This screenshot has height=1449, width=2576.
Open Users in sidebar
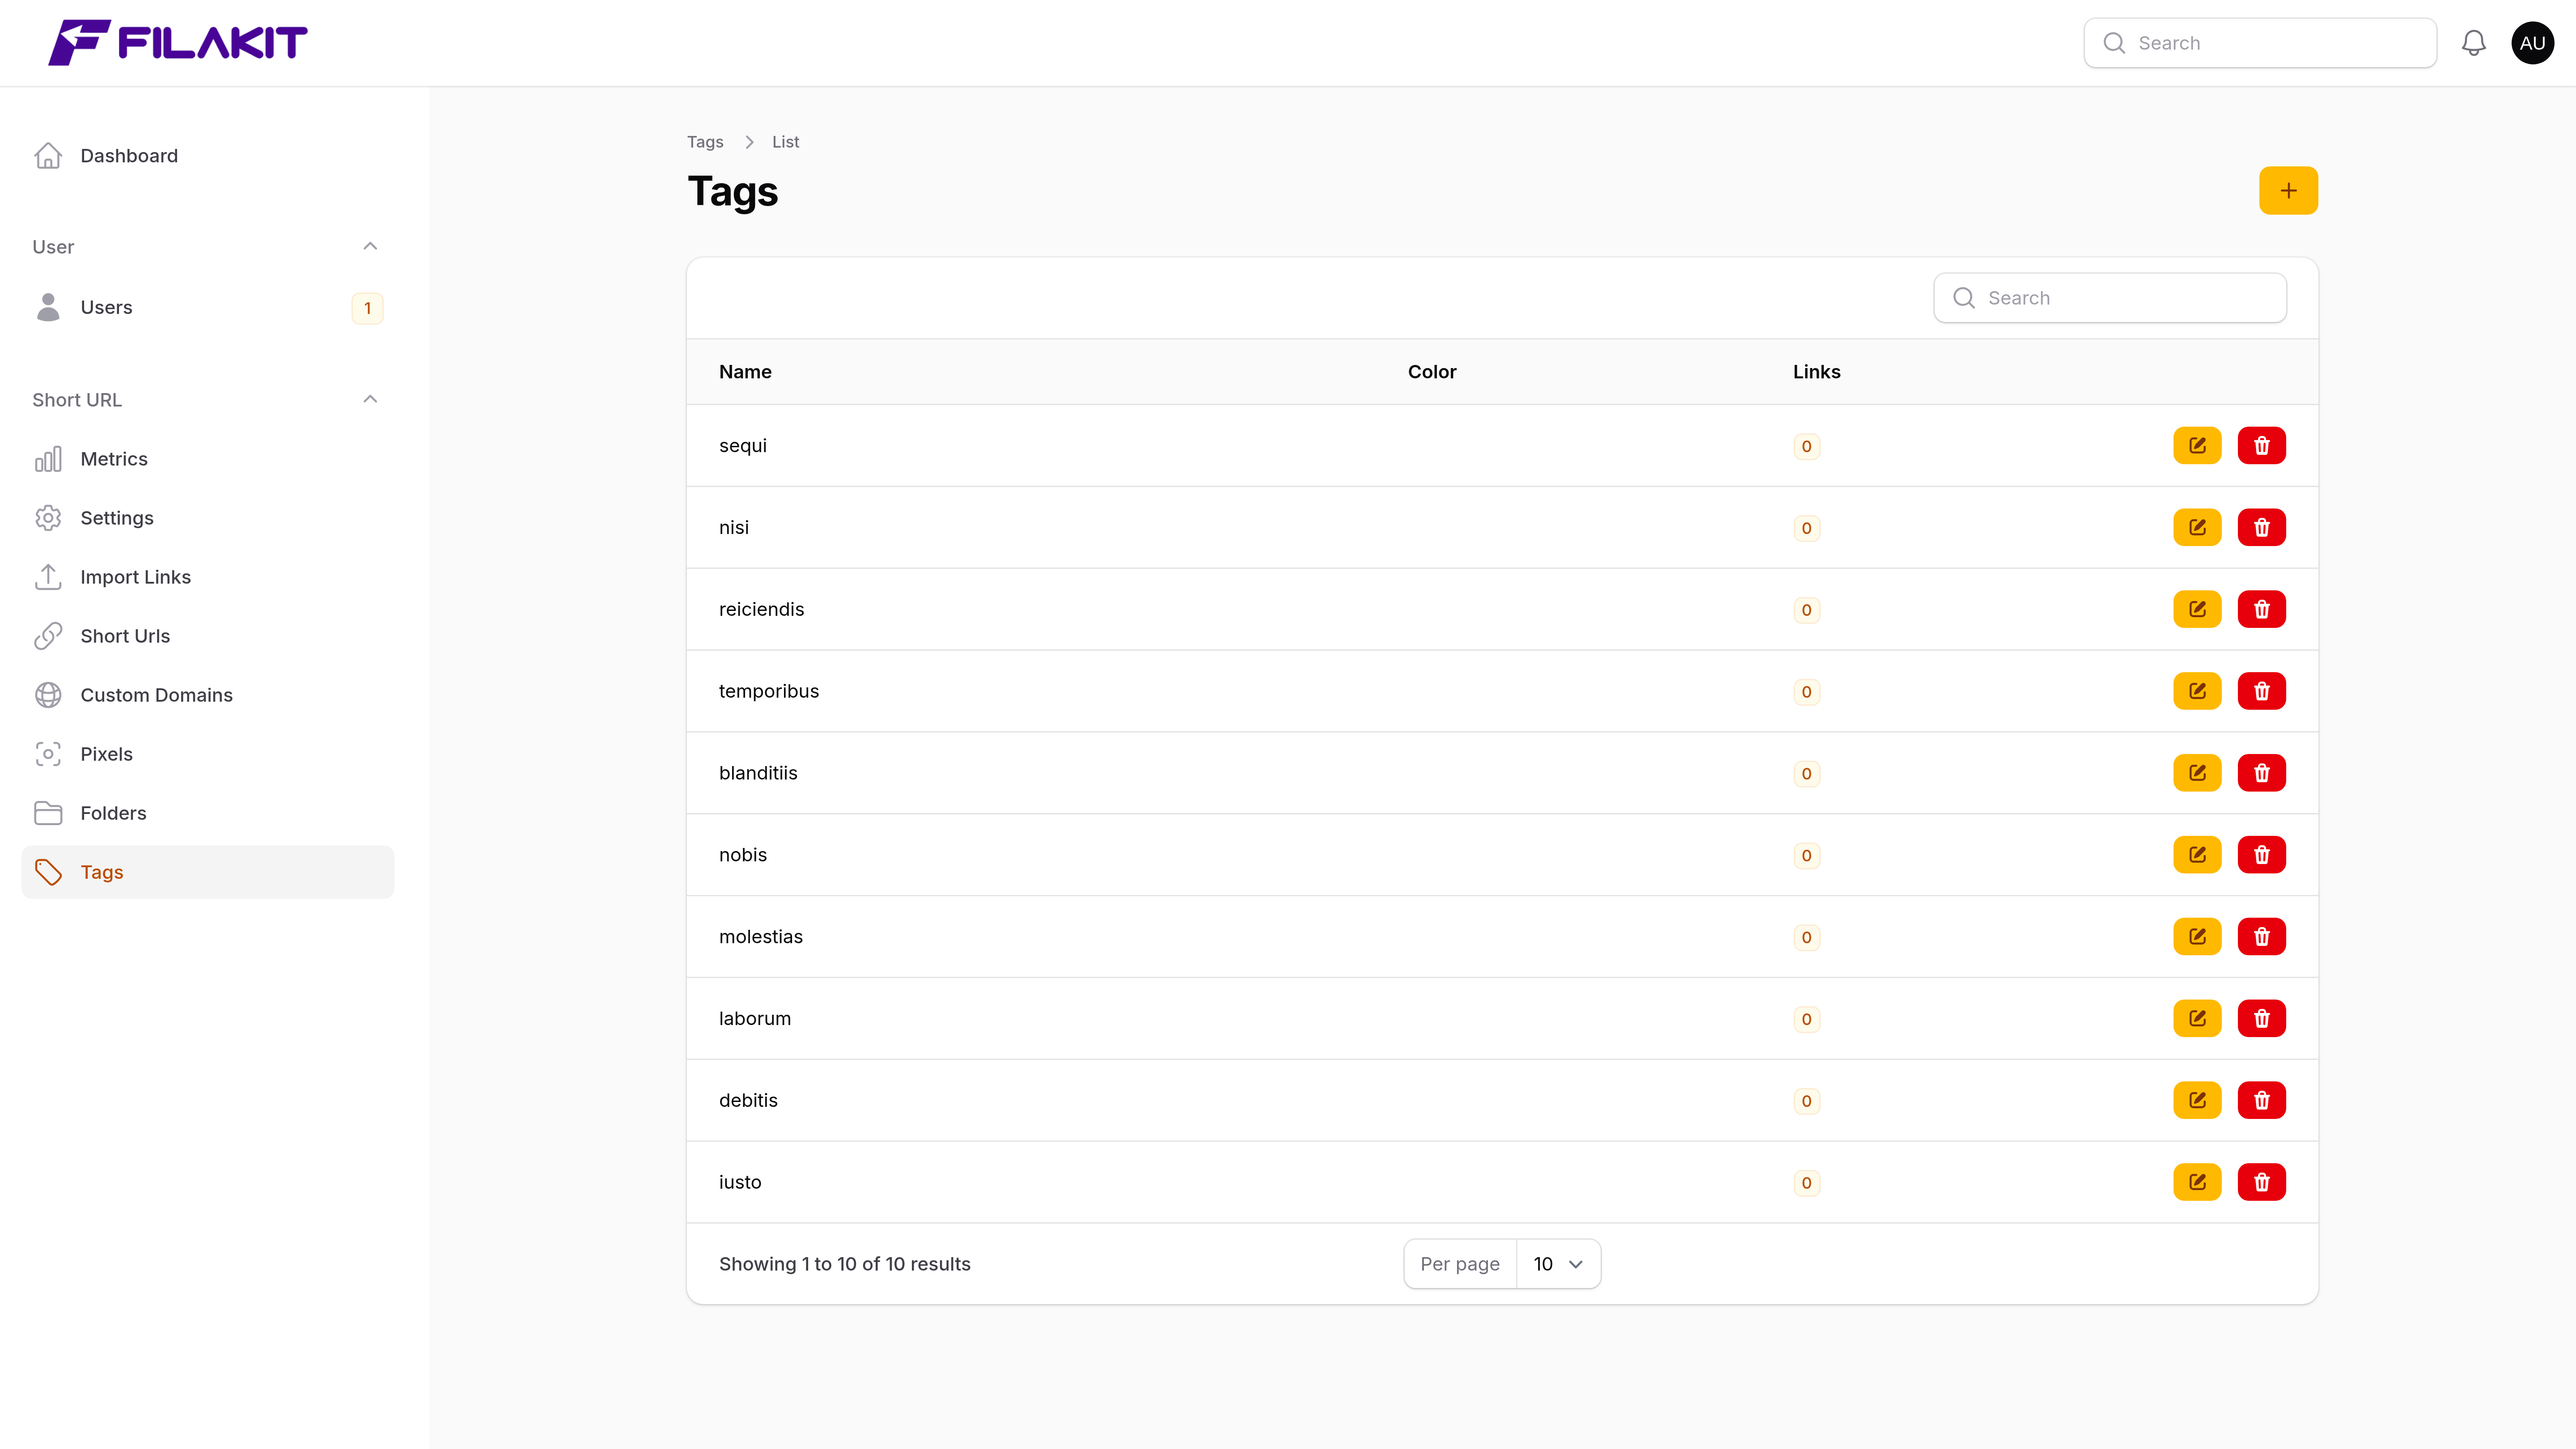[207, 308]
